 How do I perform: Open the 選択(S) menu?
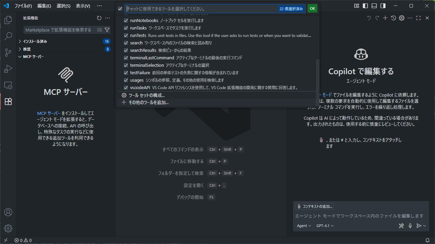point(64,6)
